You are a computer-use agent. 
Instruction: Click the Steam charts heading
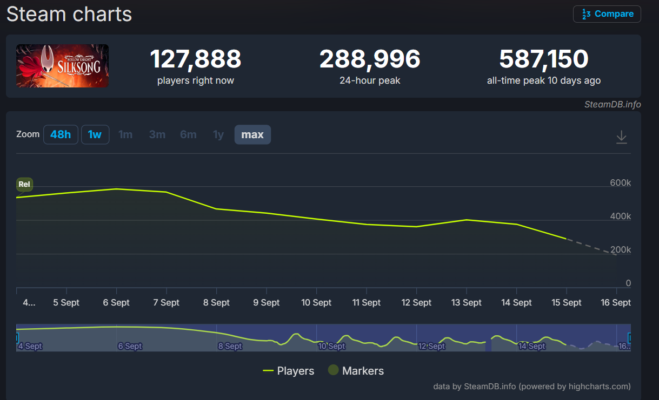tap(69, 14)
